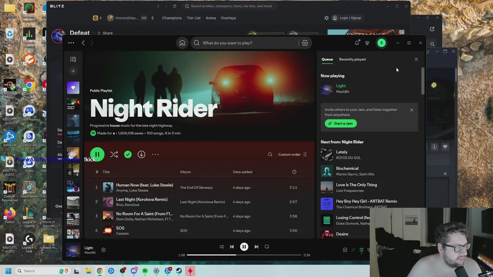
Task: Open Overlays tab in Blitz
Action: [x=228, y=18]
